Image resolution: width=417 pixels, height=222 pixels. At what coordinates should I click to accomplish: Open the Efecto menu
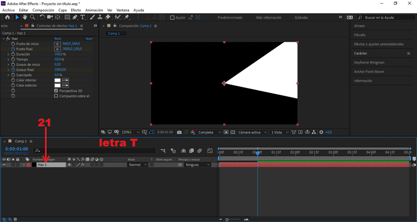(x=76, y=10)
